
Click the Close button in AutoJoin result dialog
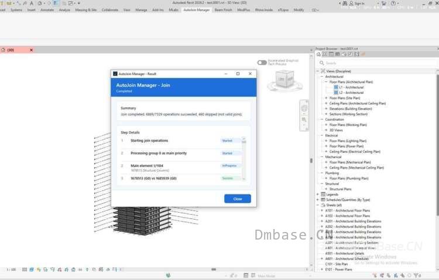(x=238, y=199)
